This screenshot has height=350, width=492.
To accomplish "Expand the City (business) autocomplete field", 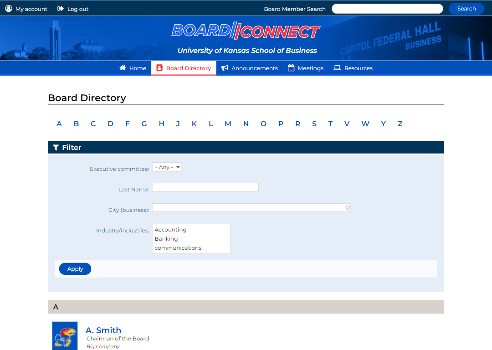I will click(347, 207).
